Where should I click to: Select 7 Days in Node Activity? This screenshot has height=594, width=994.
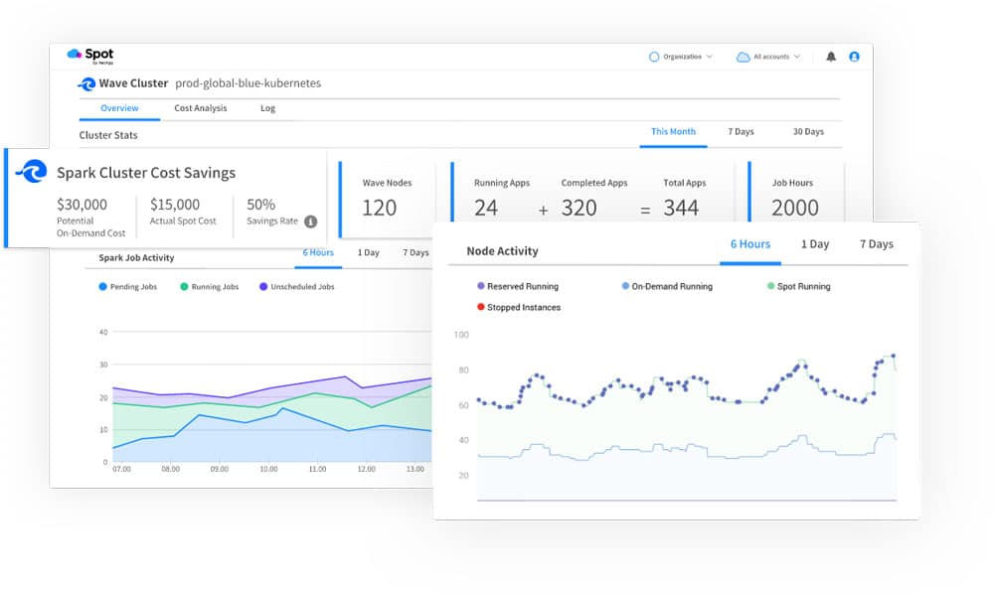pyautogui.click(x=876, y=244)
